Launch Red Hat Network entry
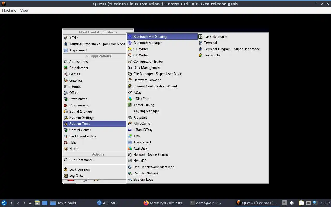Screen dimensions: 331x207 pyautogui.click(x=162, y=173)
